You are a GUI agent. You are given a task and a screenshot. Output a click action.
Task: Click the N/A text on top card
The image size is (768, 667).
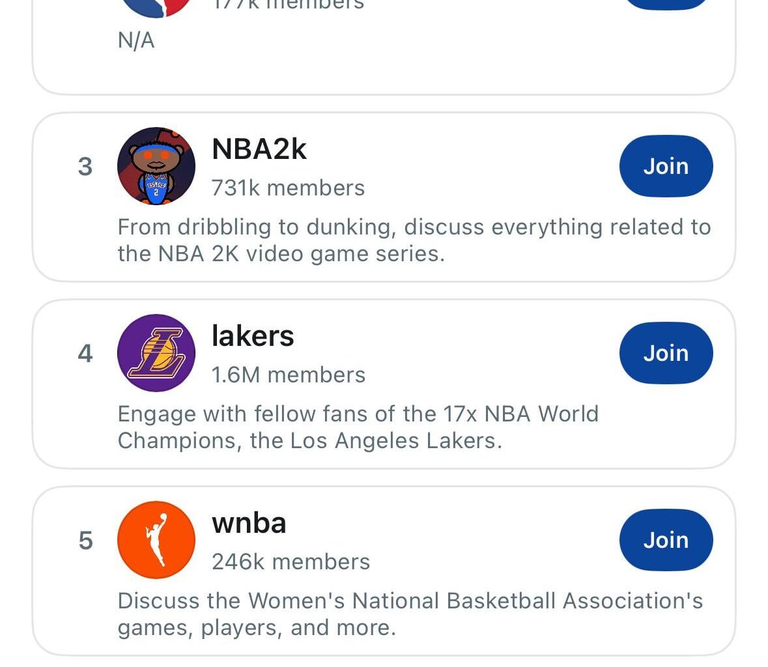pos(135,39)
